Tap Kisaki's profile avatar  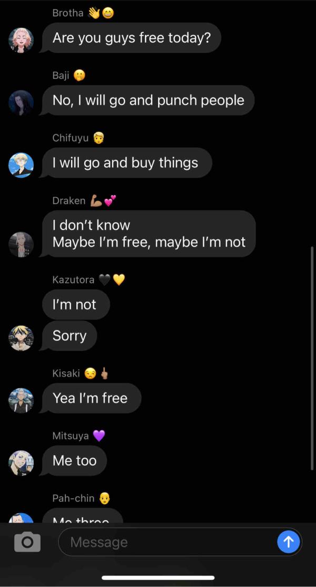click(x=21, y=401)
